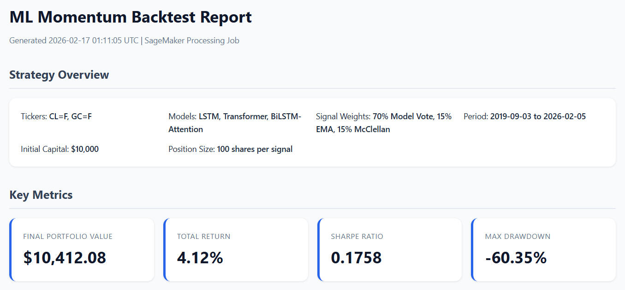The height and width of the screenshot is (290, 625).
Task: Open the Sharpe Ratio metric card
Action: tap(389, 249)
